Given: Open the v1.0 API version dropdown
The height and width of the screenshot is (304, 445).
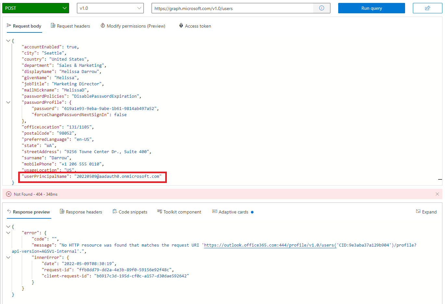Looking at the screenshot, I should point(110,8).
